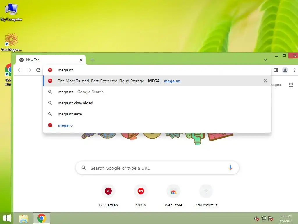Go back with the back arrow

coord(20,70)
